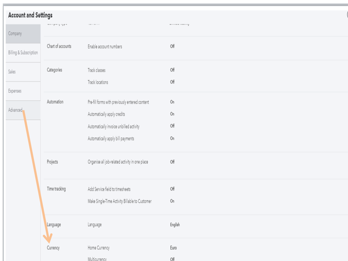Edit the Enable account numbers setting
Screen dimensions: 348x261
click(x=105, y=47)
